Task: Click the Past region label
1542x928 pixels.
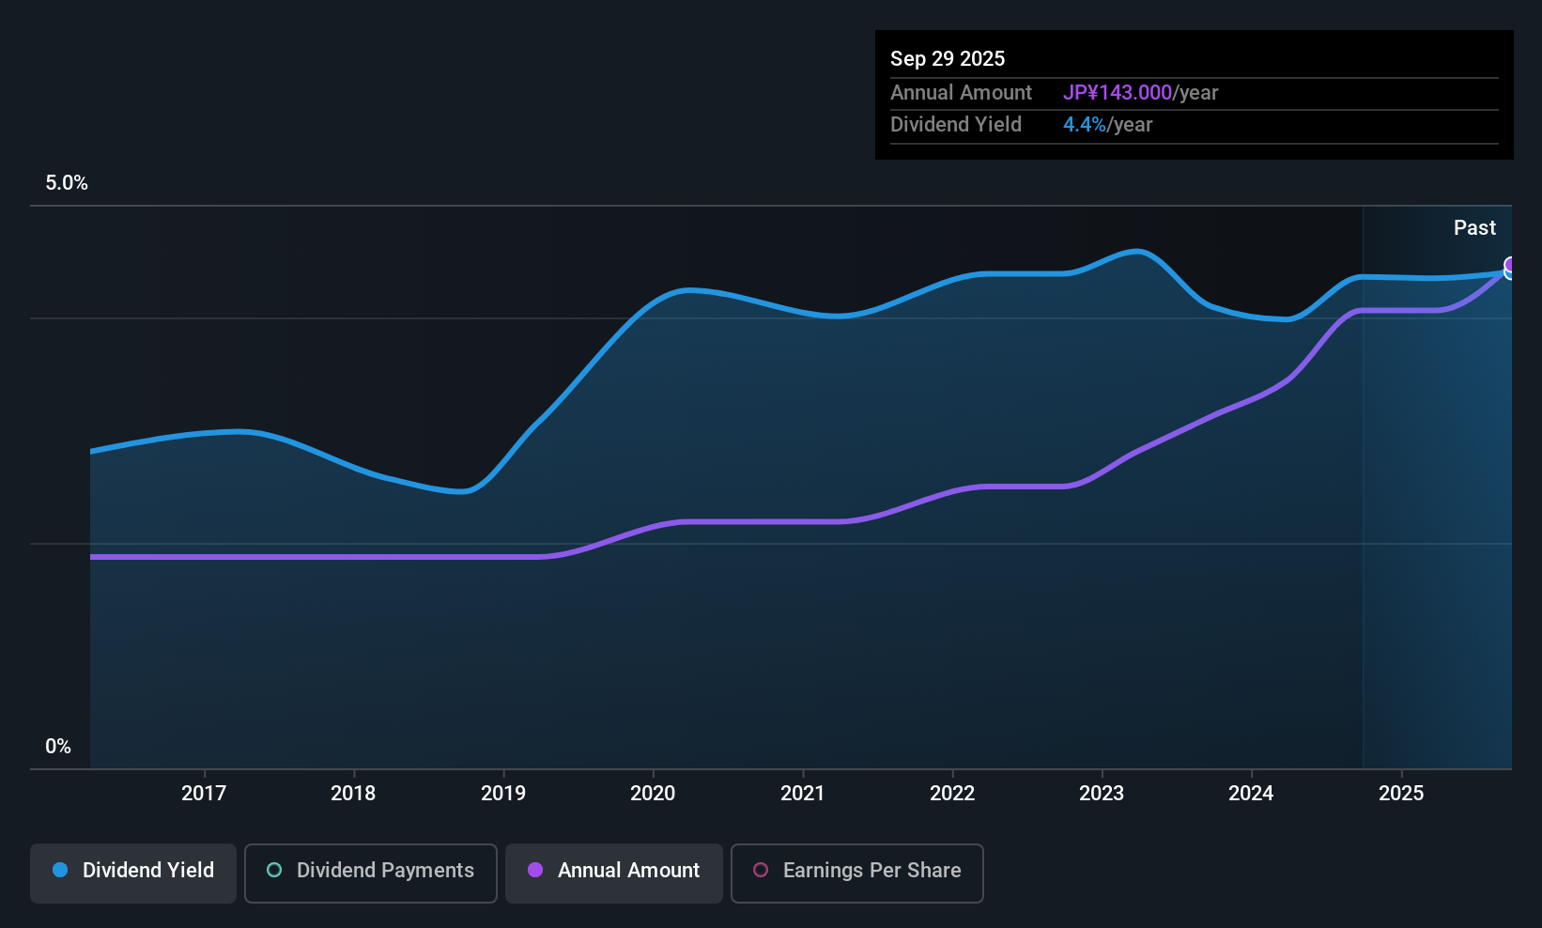Action: [1474, 227]
